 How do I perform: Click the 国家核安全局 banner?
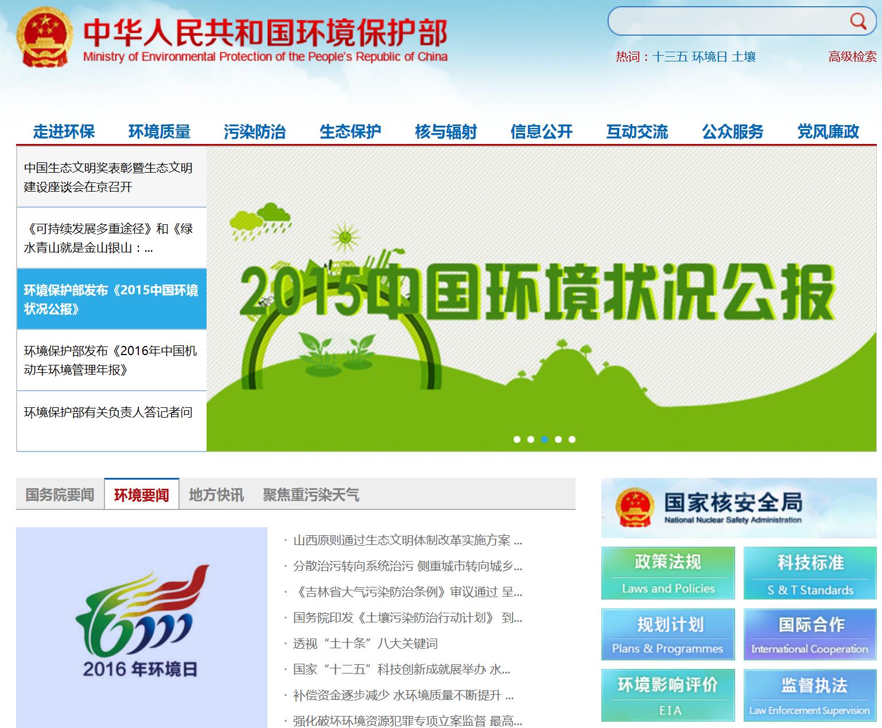pos(739,508)
